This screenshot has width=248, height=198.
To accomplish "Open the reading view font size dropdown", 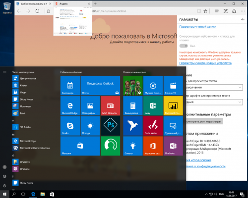I will click(214, 102).
